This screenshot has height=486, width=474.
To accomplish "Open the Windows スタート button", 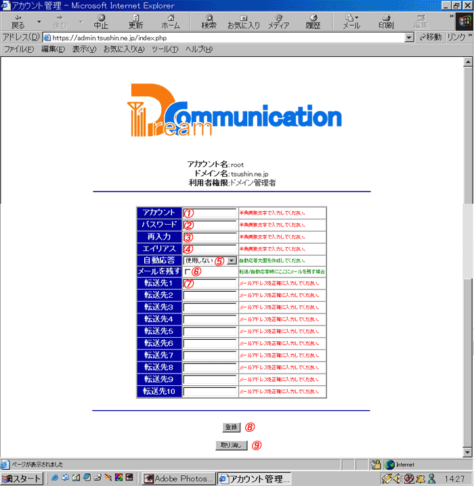I will click(22, 479).
